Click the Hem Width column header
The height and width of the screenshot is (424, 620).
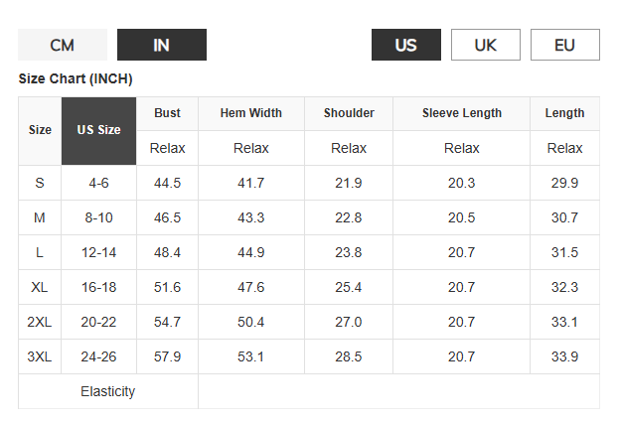(x=251, y=113)
